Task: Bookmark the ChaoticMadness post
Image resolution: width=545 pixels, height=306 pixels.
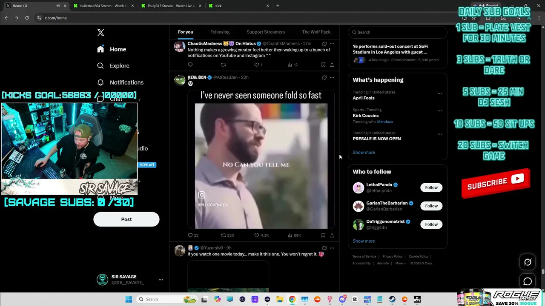Action: pos(323,65)
